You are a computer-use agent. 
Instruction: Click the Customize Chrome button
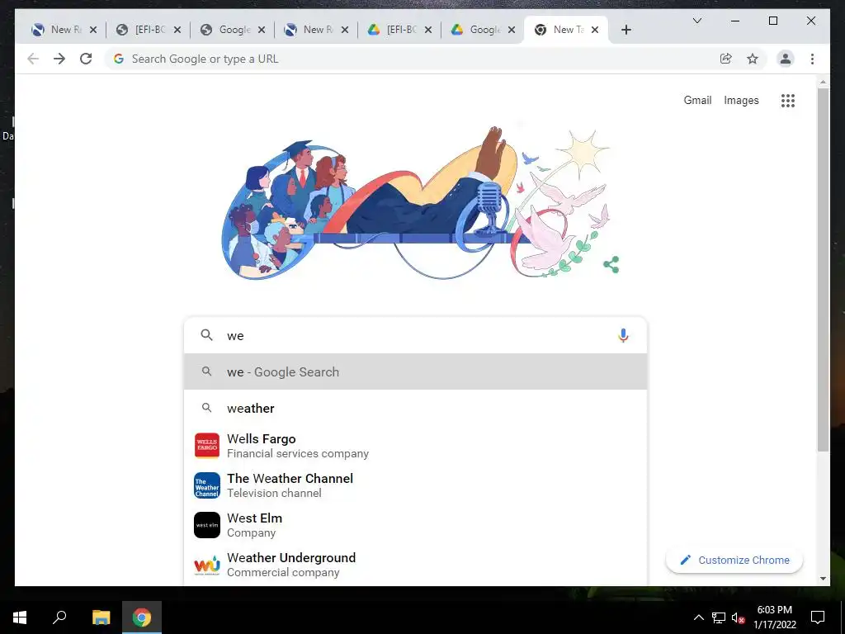click(x=734, y=561)
